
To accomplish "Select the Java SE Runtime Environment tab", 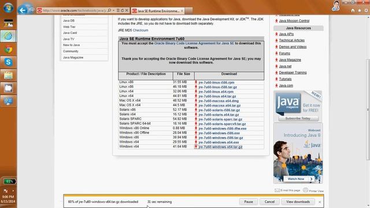I will pyautogui.click(x=158, y=11).
